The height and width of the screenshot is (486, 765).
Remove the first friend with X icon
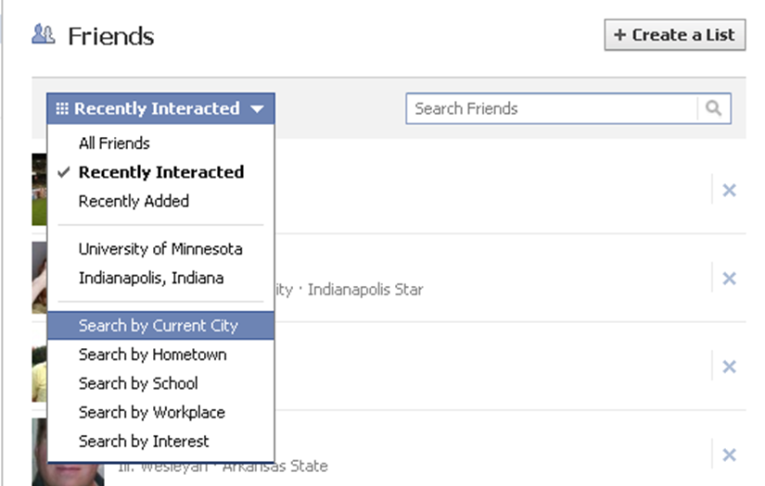pos(729,191)
